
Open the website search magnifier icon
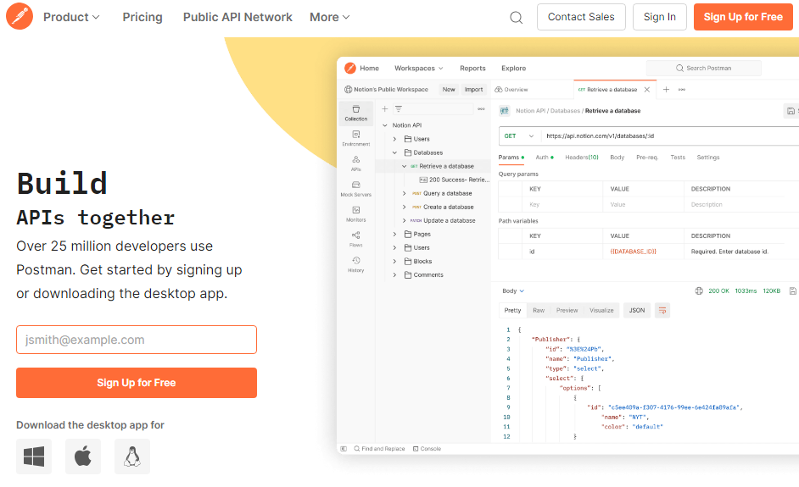pyautogui.click(x=517, y=17)
